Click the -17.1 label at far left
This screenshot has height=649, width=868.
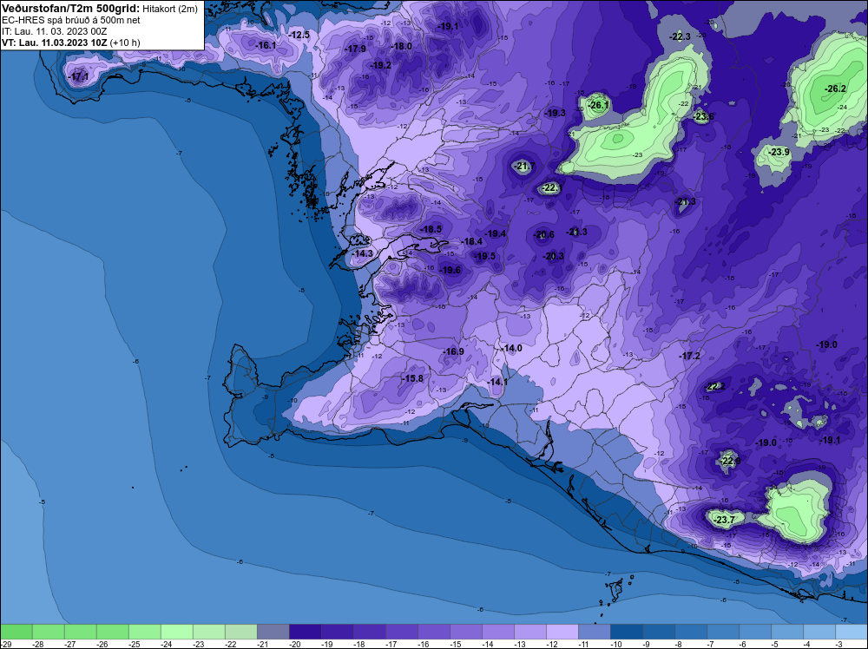tap(78, 76)
